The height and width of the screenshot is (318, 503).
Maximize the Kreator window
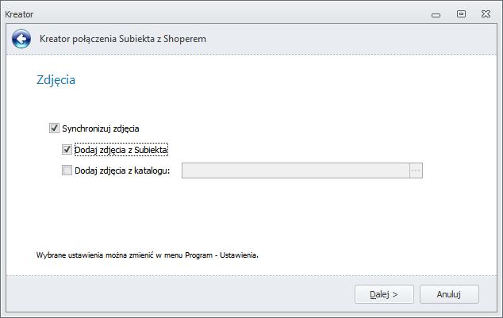pyautogui.click(x=461, y=13)
